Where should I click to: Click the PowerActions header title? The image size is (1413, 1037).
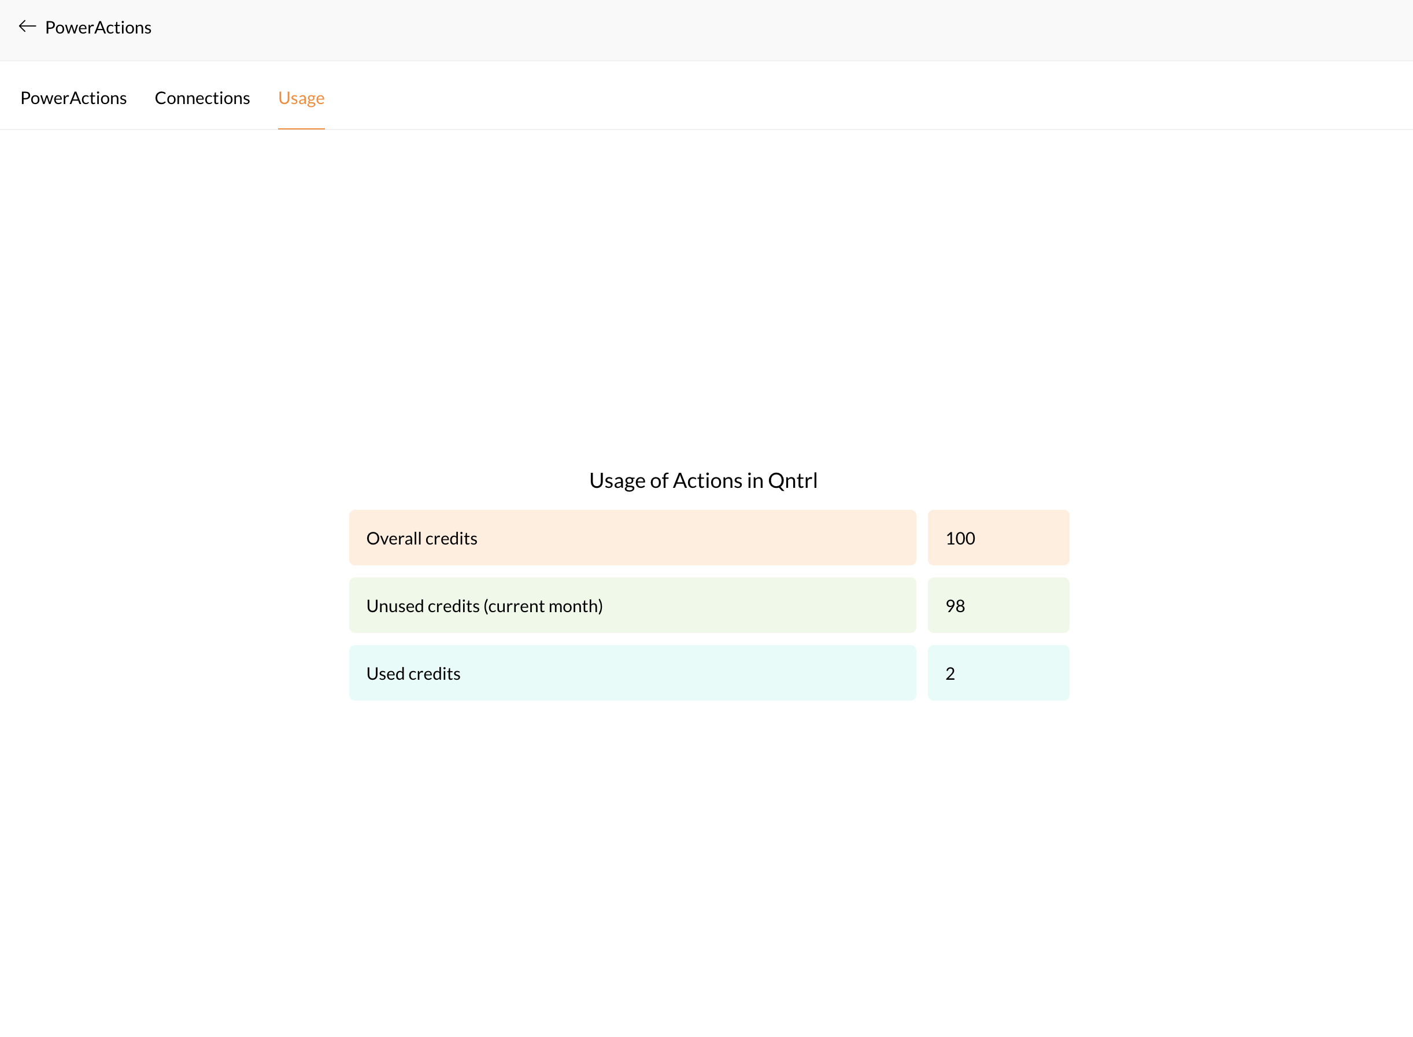click(98, 28)
